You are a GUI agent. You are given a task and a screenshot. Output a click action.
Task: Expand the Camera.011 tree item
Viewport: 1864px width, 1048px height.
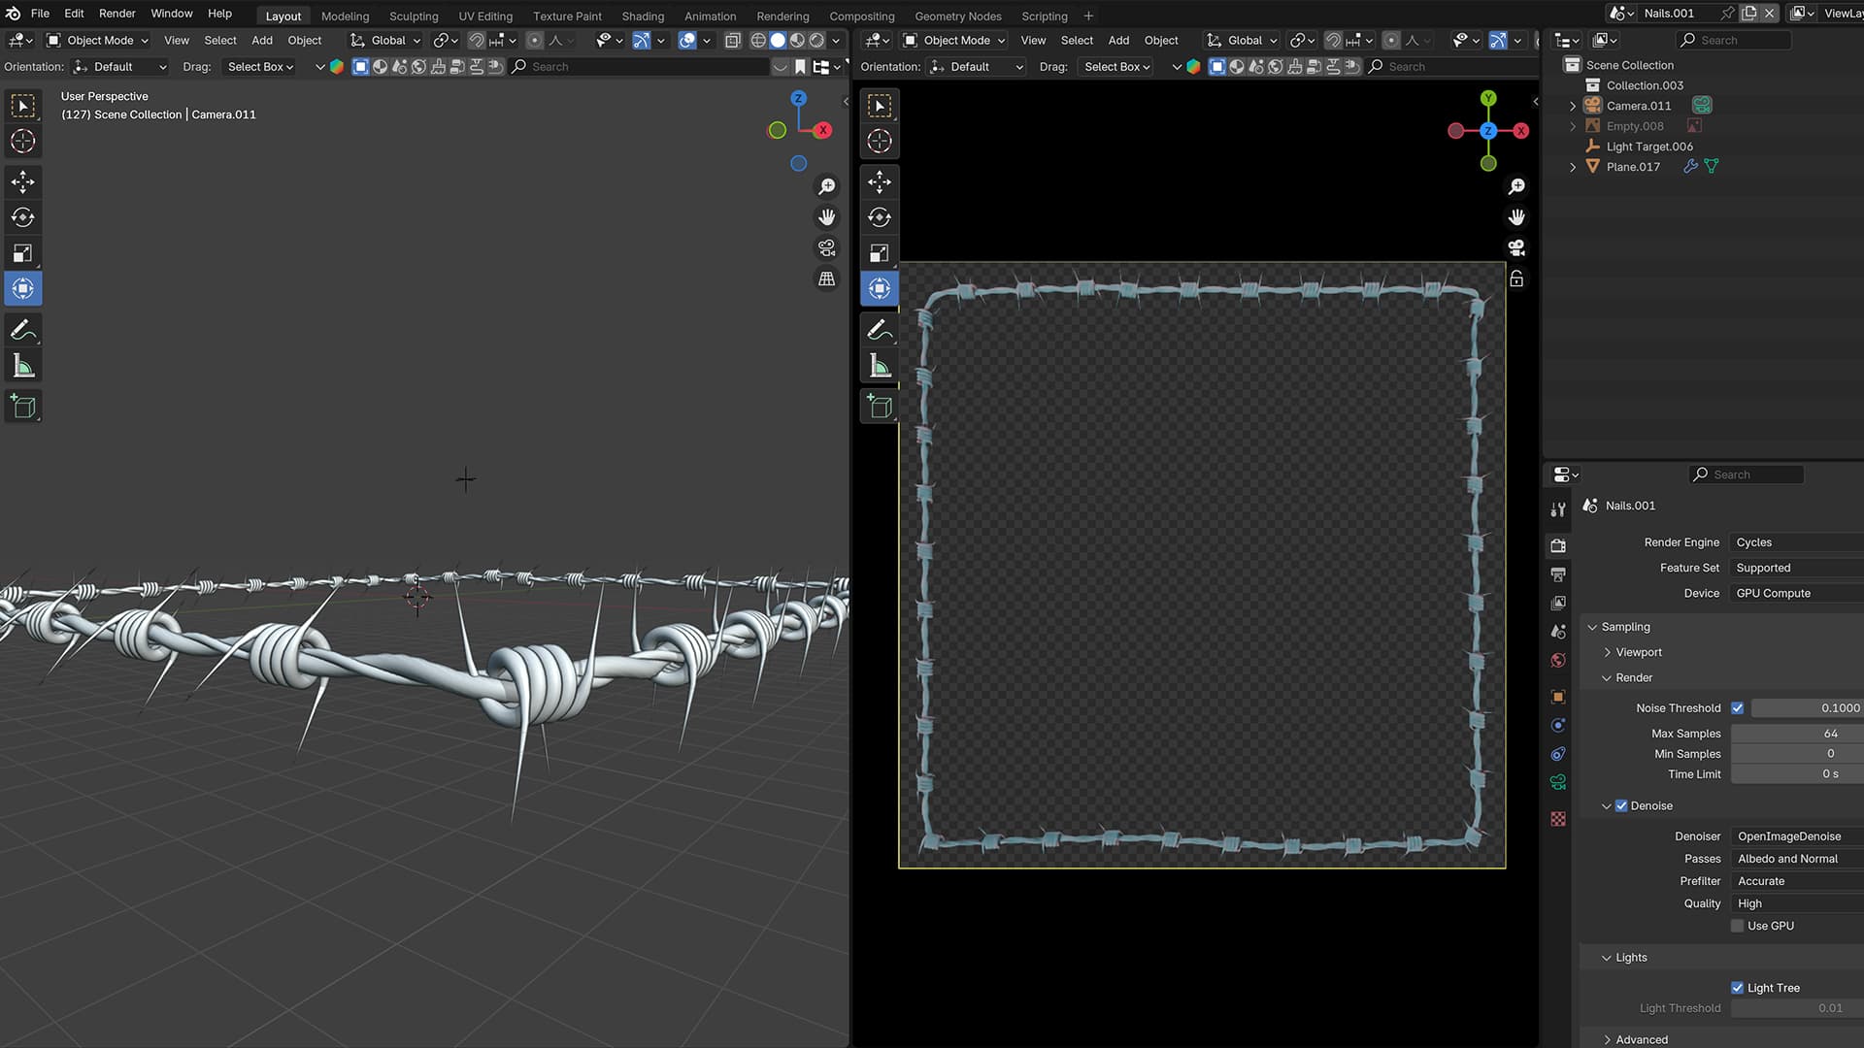1573,106
